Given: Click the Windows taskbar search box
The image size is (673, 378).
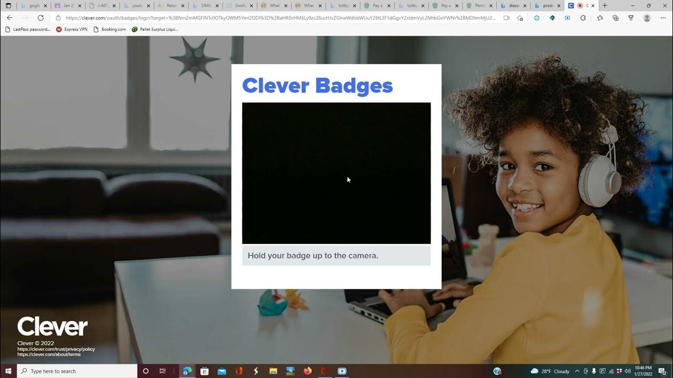Looking at the screenshot, I should coord(77,371).
